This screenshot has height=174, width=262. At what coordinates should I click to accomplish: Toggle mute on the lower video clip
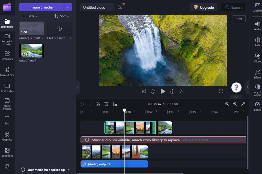[88, 152]
